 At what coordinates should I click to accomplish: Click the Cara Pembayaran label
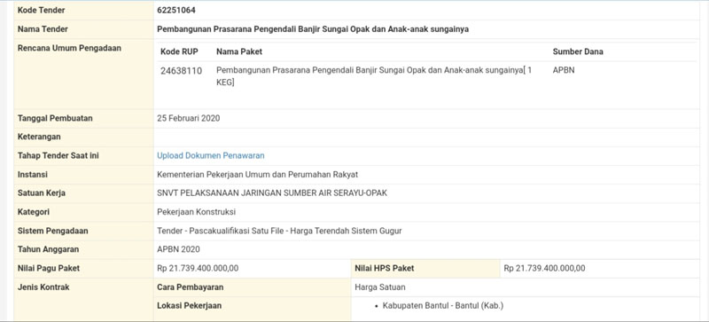pyautogui.click(x=191, y=287)
